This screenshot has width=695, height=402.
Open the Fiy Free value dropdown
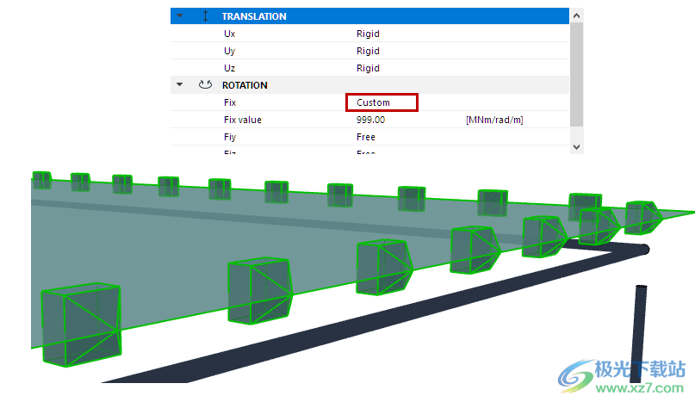(366, 137)
